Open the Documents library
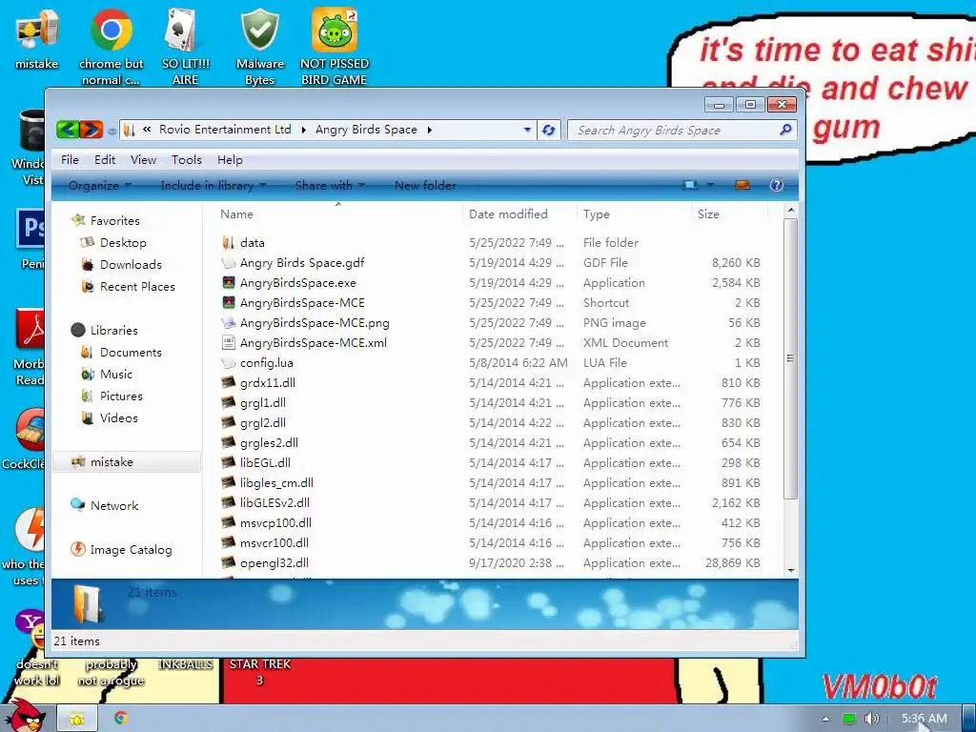 (x=131, y=353)
